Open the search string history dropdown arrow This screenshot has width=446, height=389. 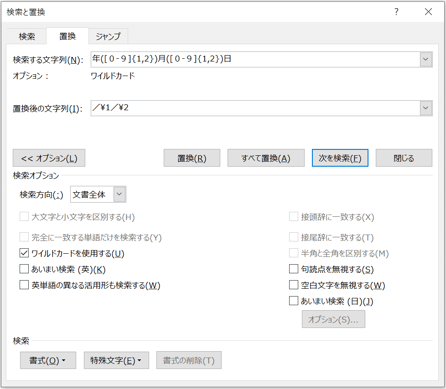pos(425,59)
